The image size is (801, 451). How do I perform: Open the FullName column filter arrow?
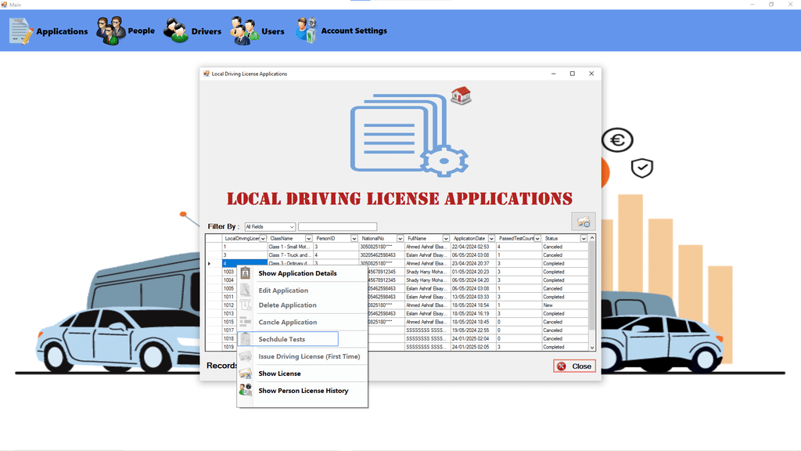pyautogui.click(x=446, y=239)
